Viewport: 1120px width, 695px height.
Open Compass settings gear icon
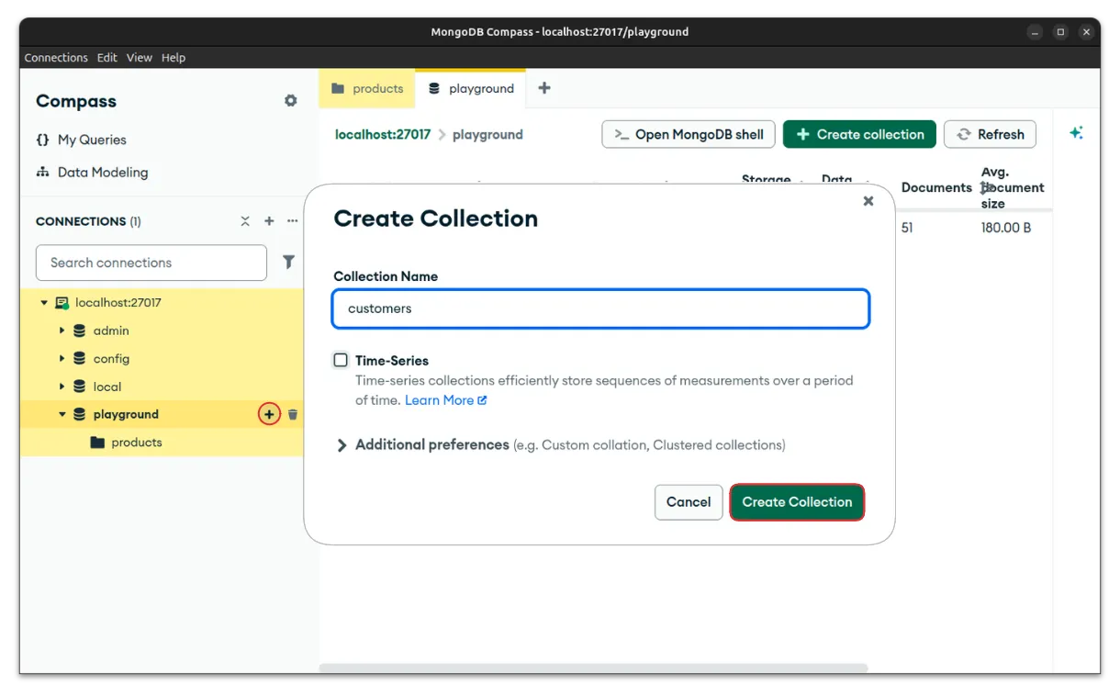click(x=290, y=101)
